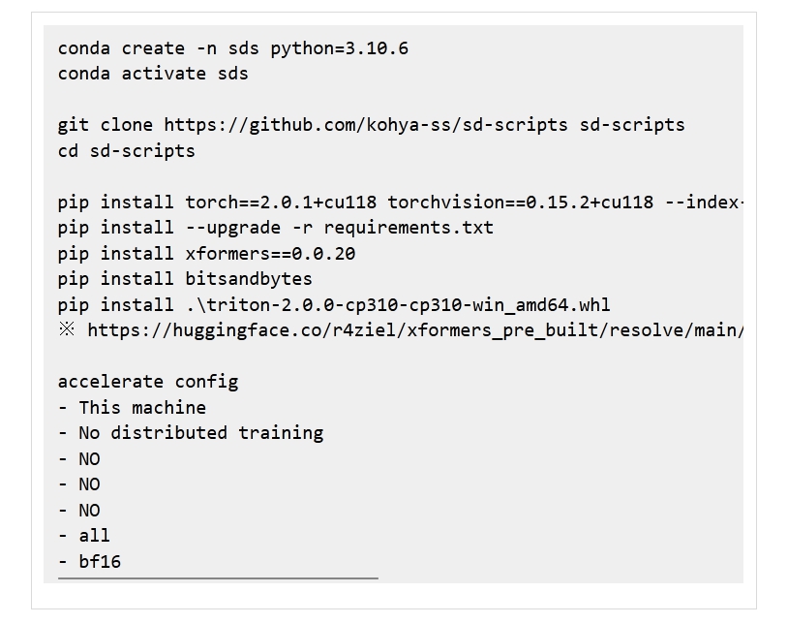This screenshot has height=624, width=788.
Task: Click the '- No distributed training' line
Action: 191,433
